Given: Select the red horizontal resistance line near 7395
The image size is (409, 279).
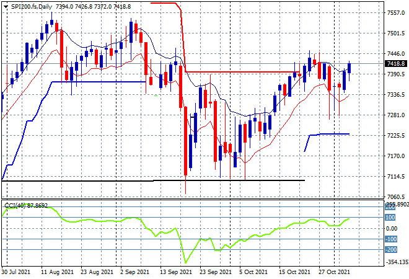Looking at the screenshot, I should (242, 72).
